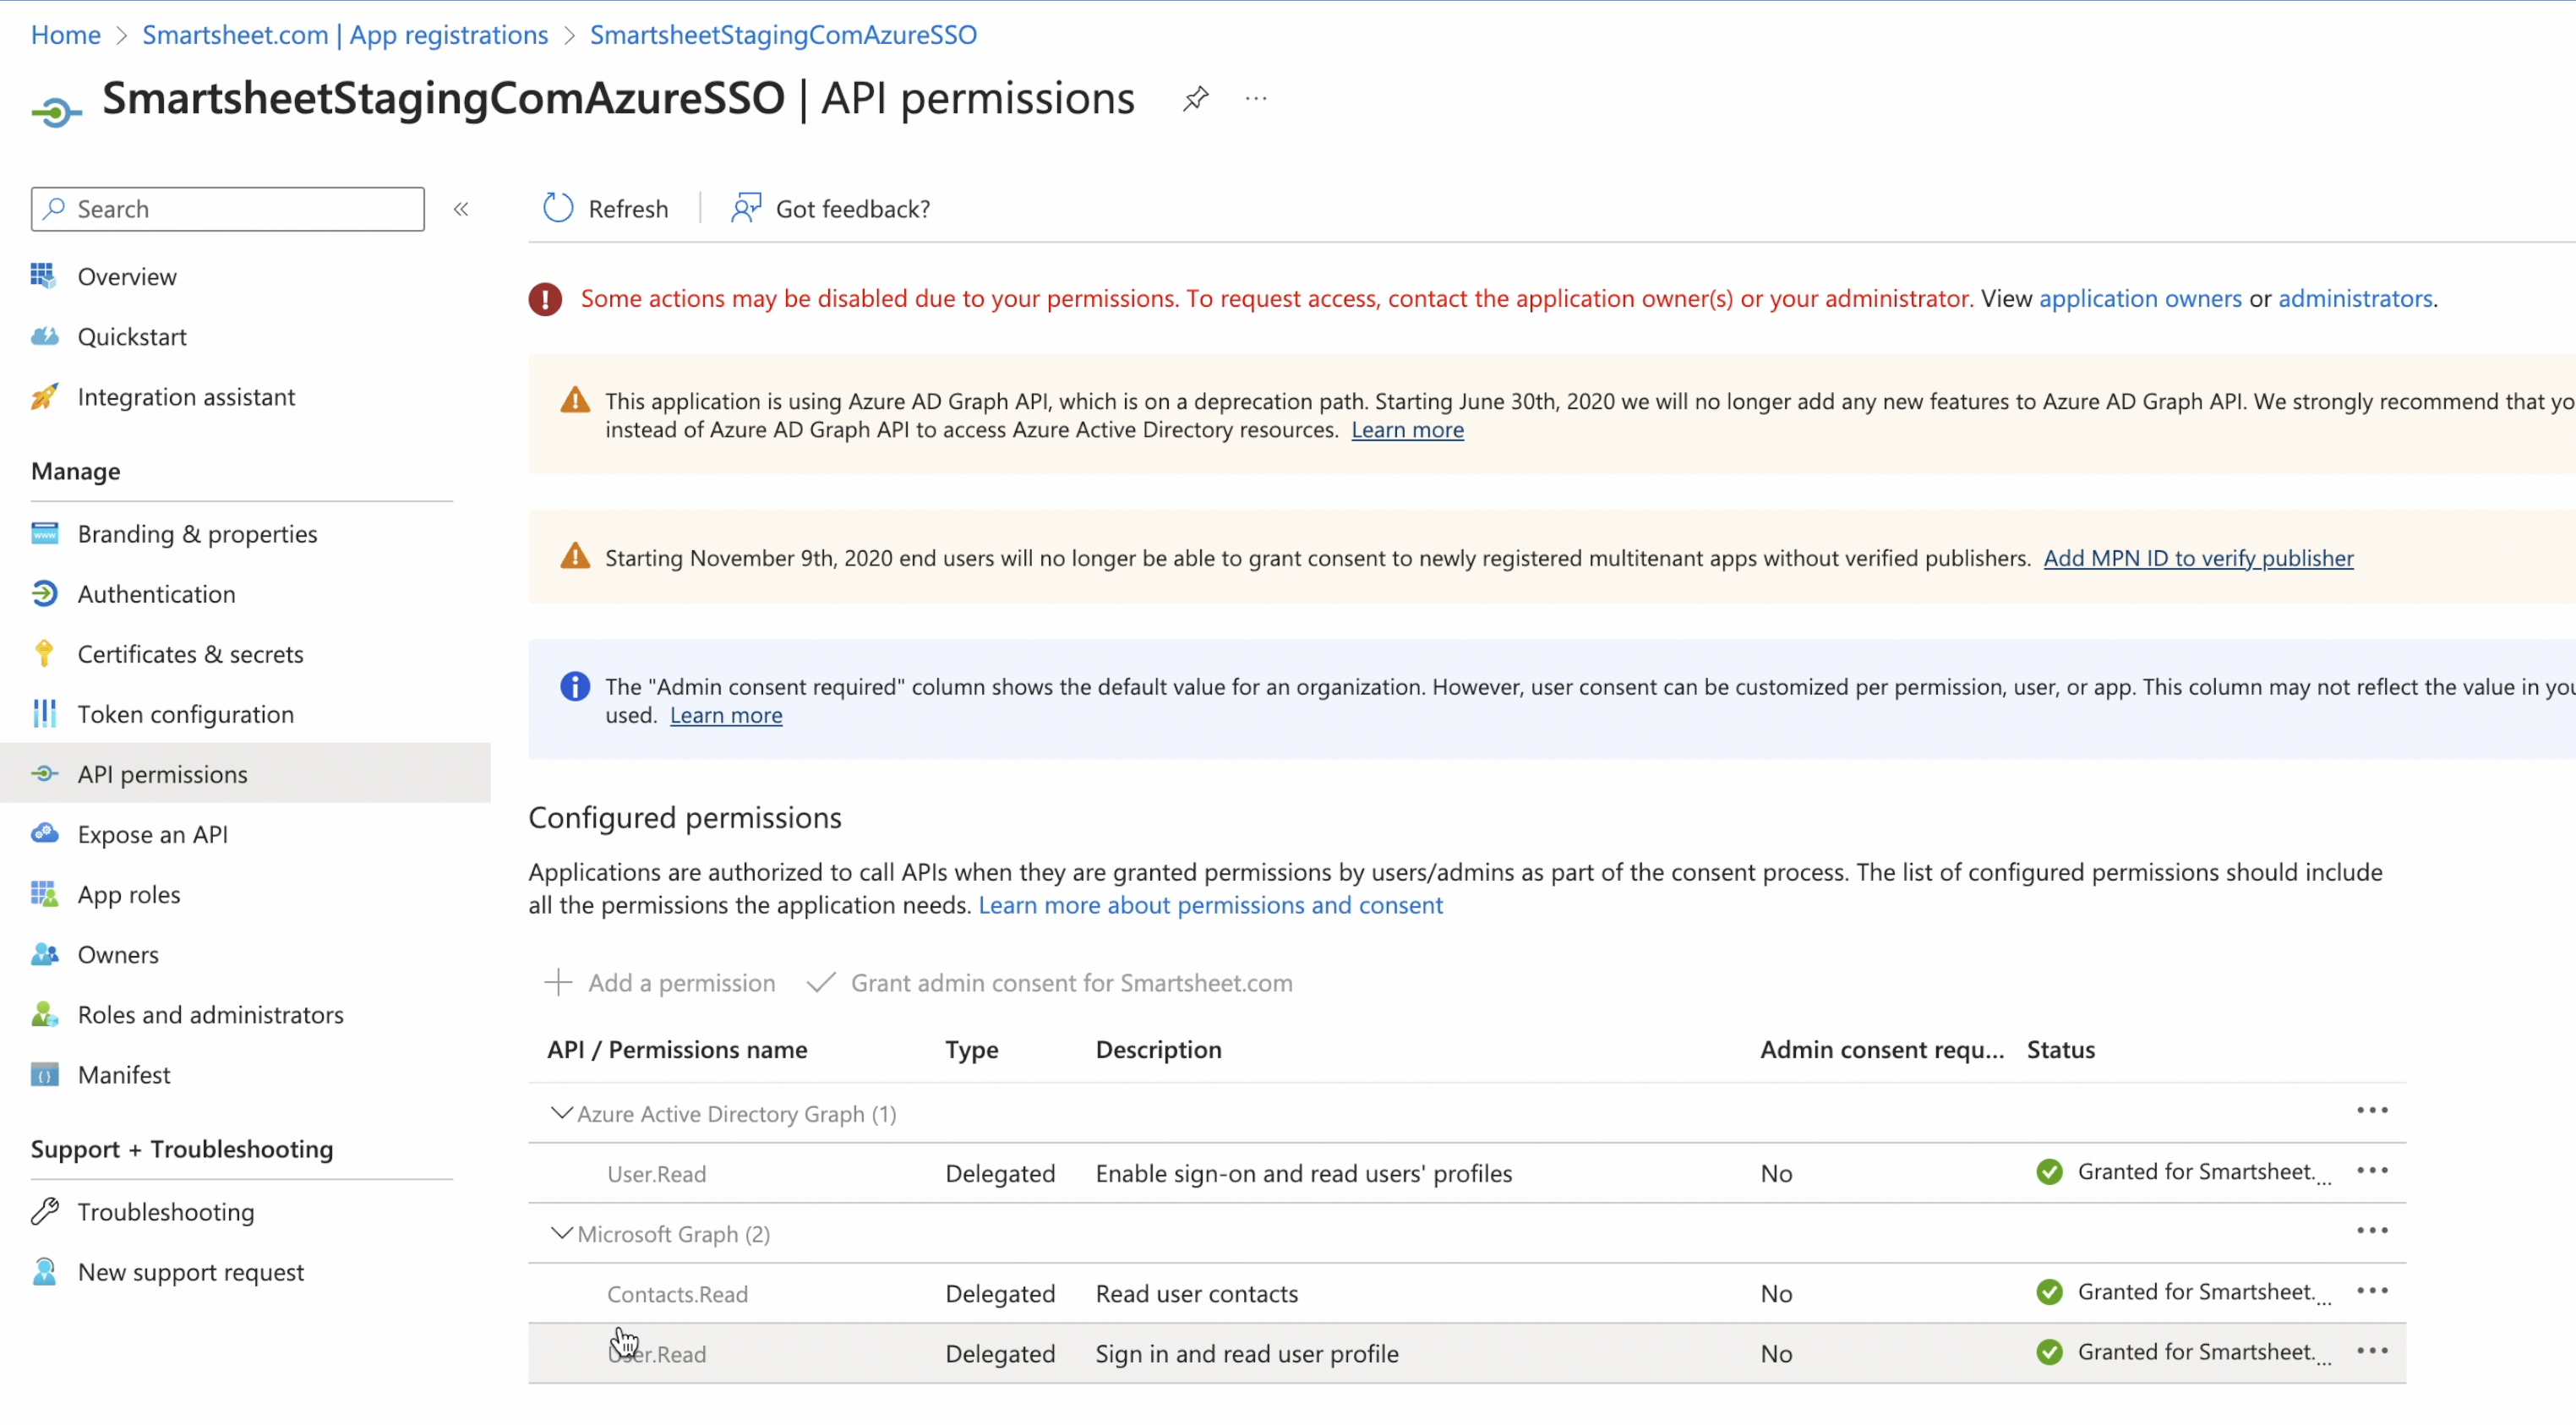Image resolution: width=2576 pixels, height=1425 pixels.
Task: Open Quickstart in the sidebar
Action: 132,336
